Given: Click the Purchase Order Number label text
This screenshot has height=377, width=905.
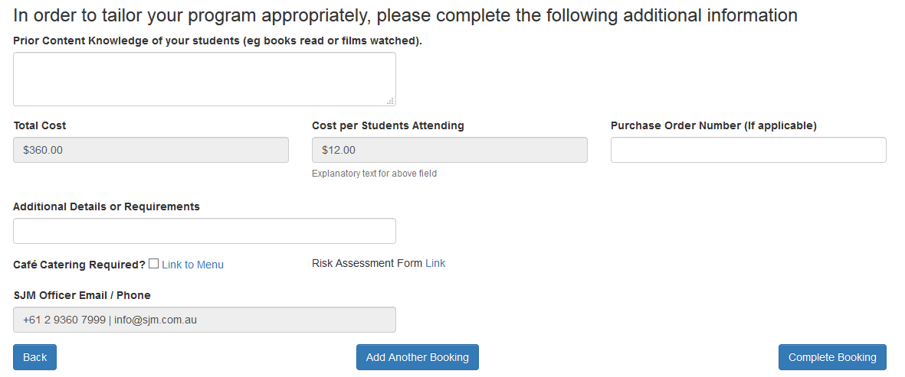Looking at the screenshot, I should point(713,125).
